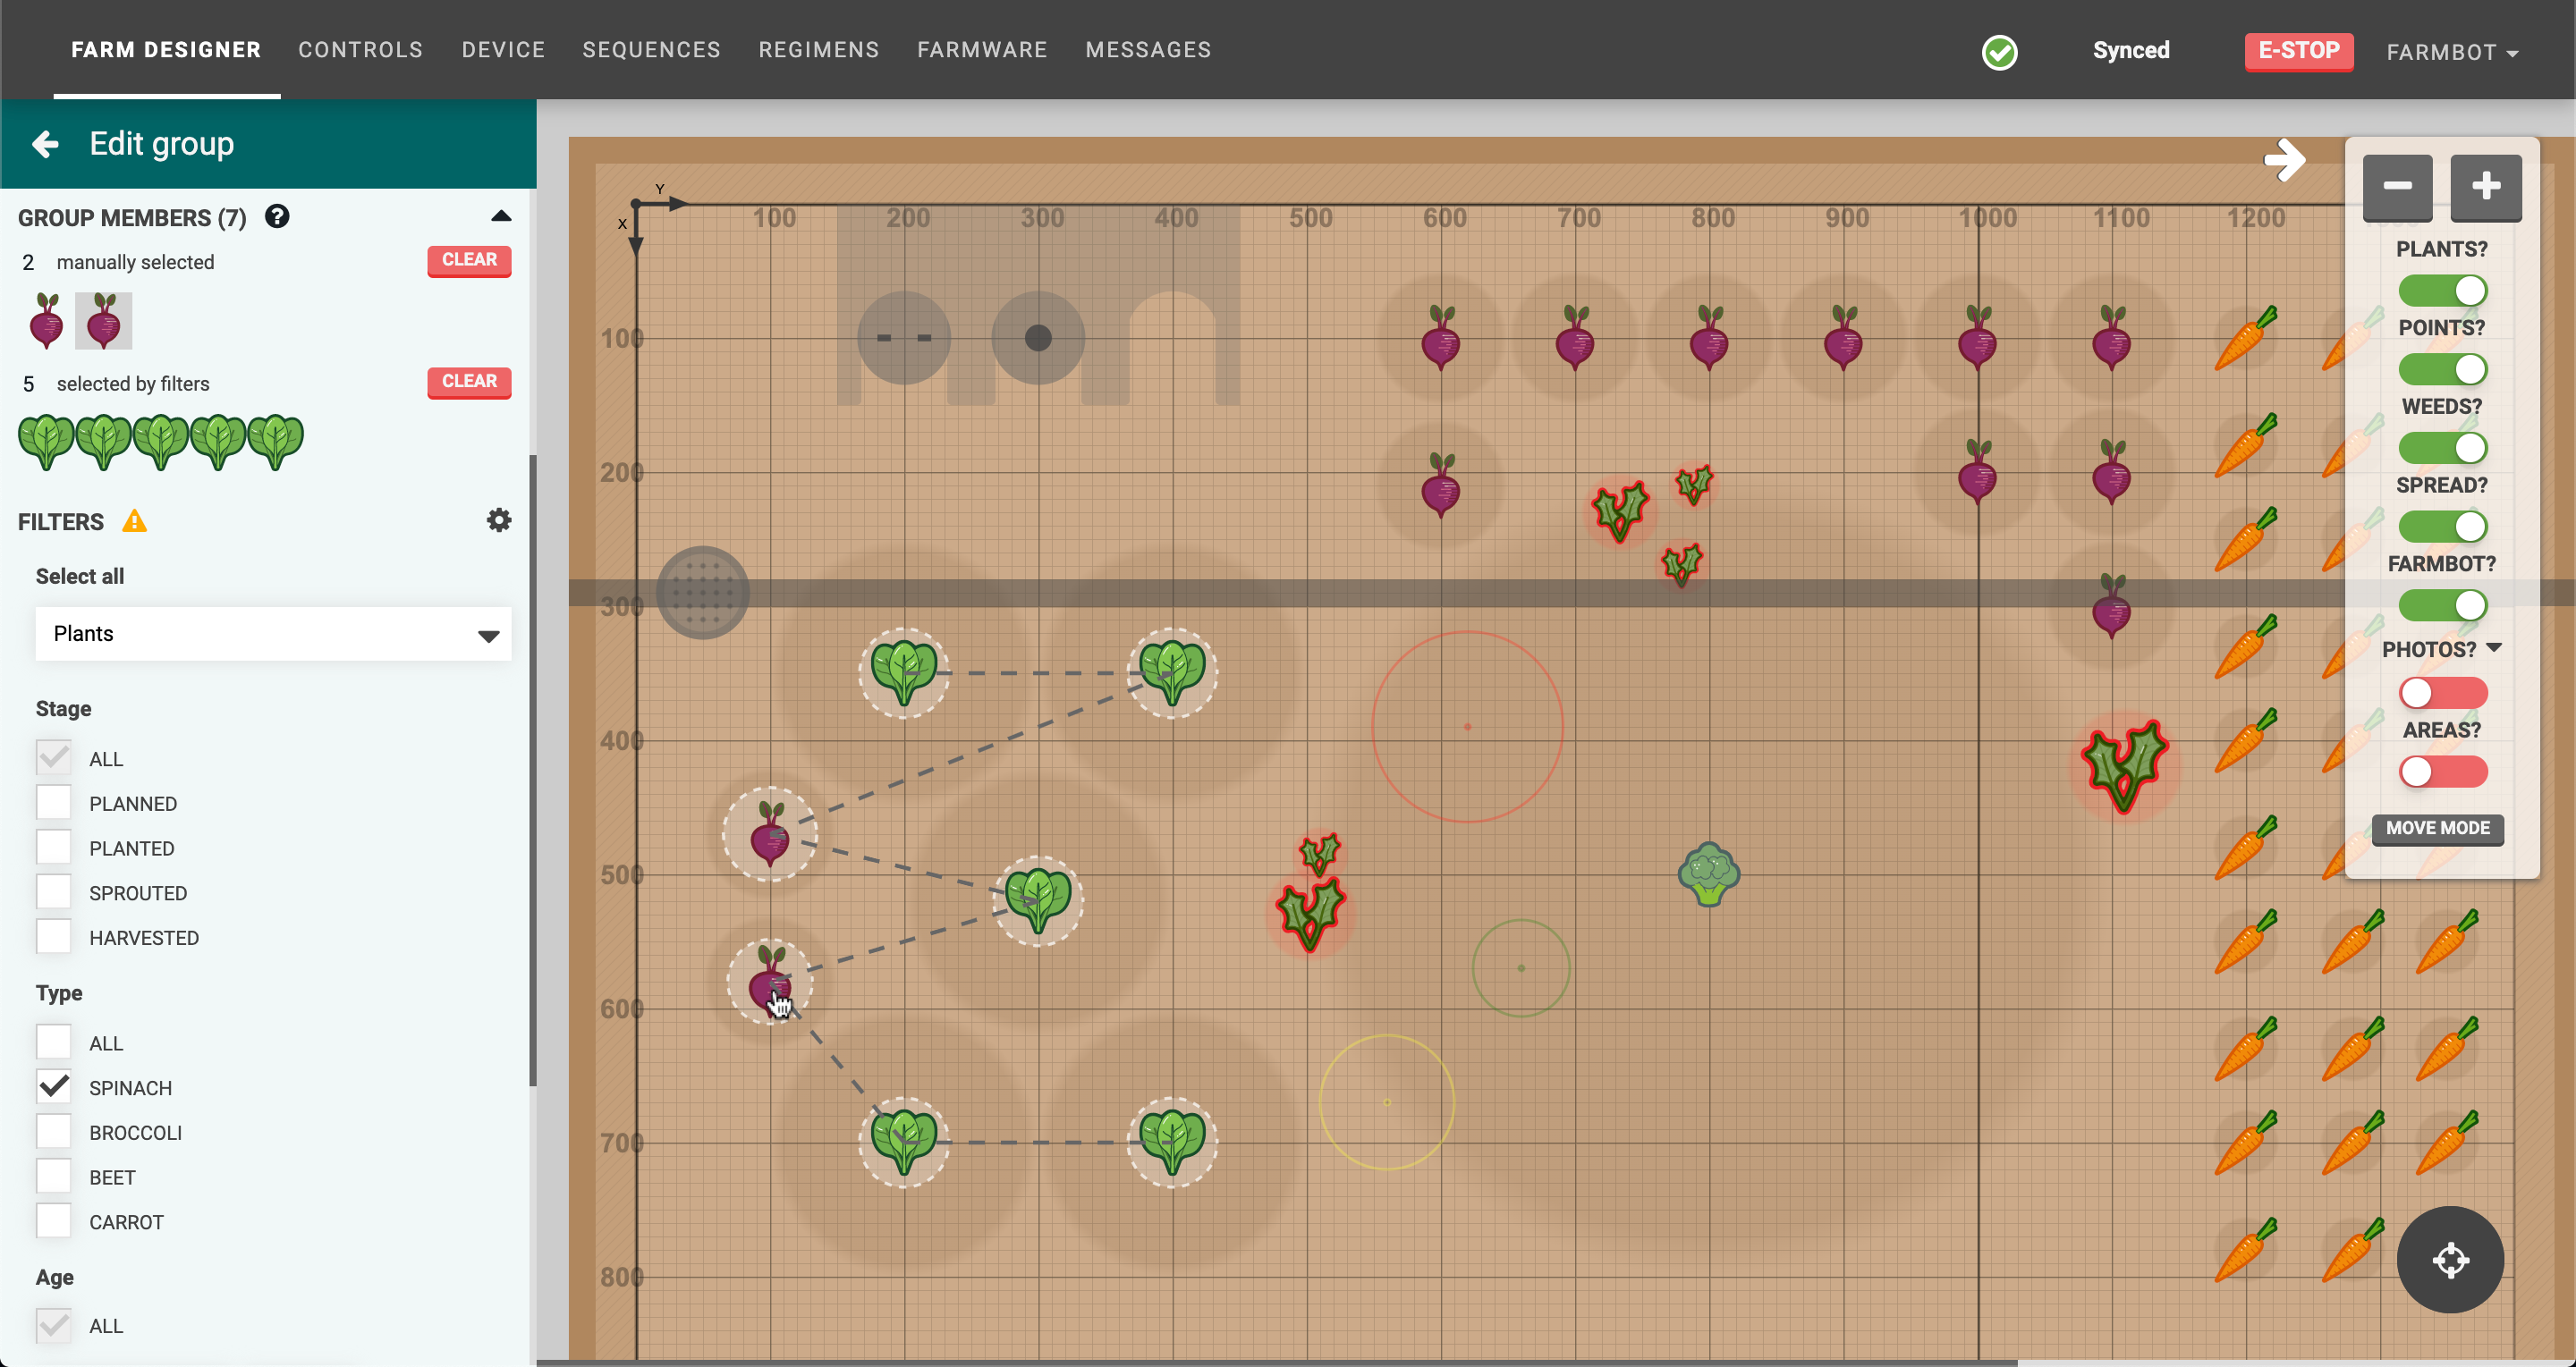Enable the PLANTED stage checkbox

coord(53,848)
